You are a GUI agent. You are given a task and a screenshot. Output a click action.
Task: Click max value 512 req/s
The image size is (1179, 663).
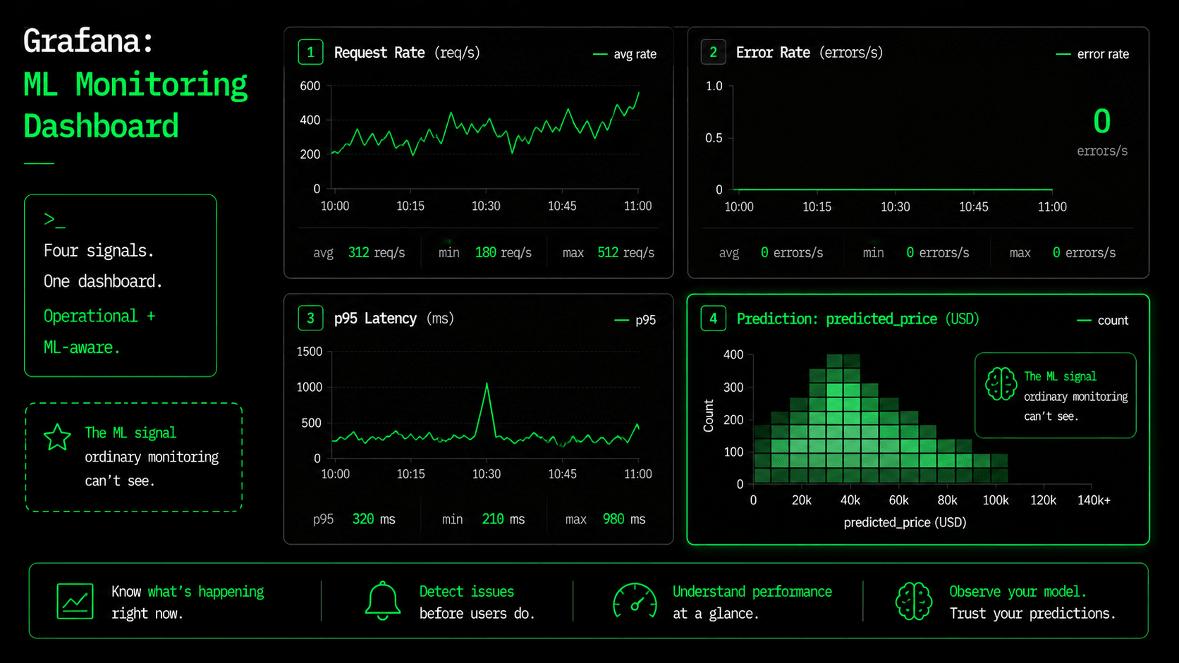(x=626, y=252)
